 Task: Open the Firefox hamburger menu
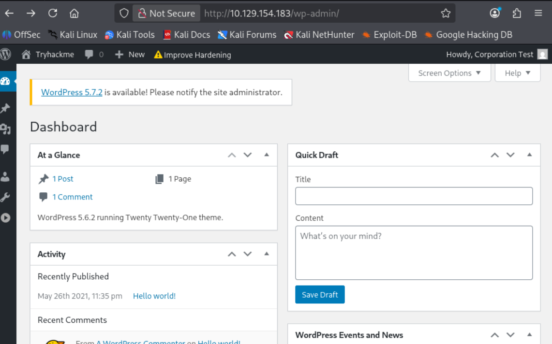pyautogui.click(x=538, y=14)
